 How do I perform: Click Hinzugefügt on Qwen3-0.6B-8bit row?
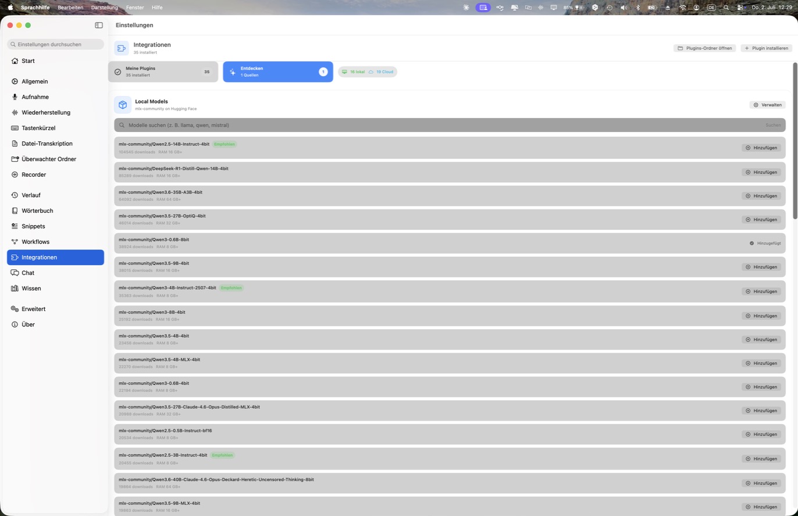[x=765, y=243]
